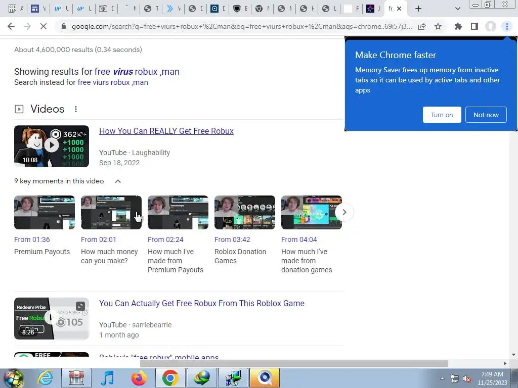Screen dimensions: 518x388
Task: Open a new tab
Action: (418, 9)
